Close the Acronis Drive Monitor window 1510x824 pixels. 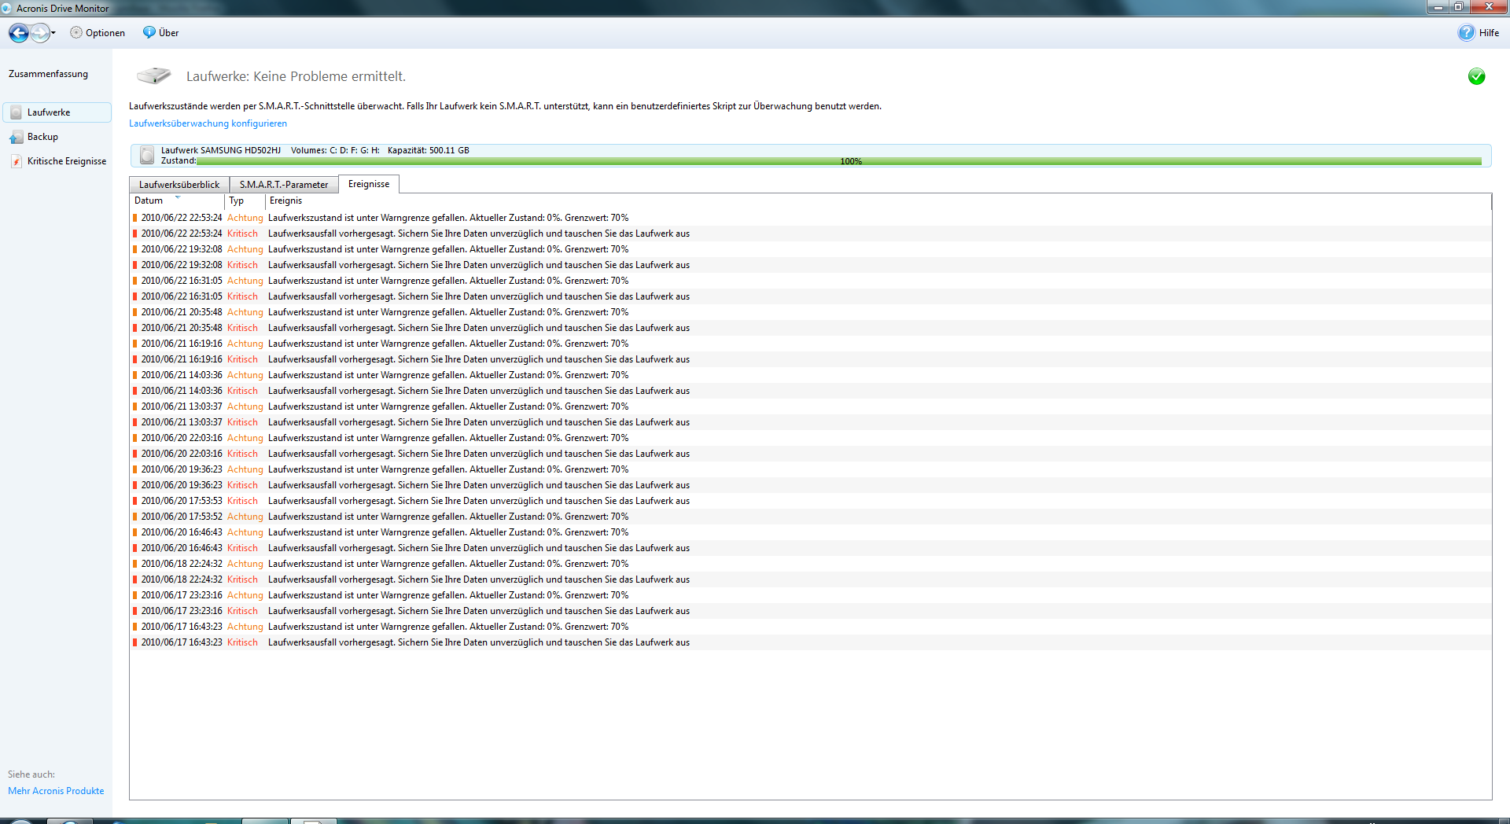point(1489,7)
